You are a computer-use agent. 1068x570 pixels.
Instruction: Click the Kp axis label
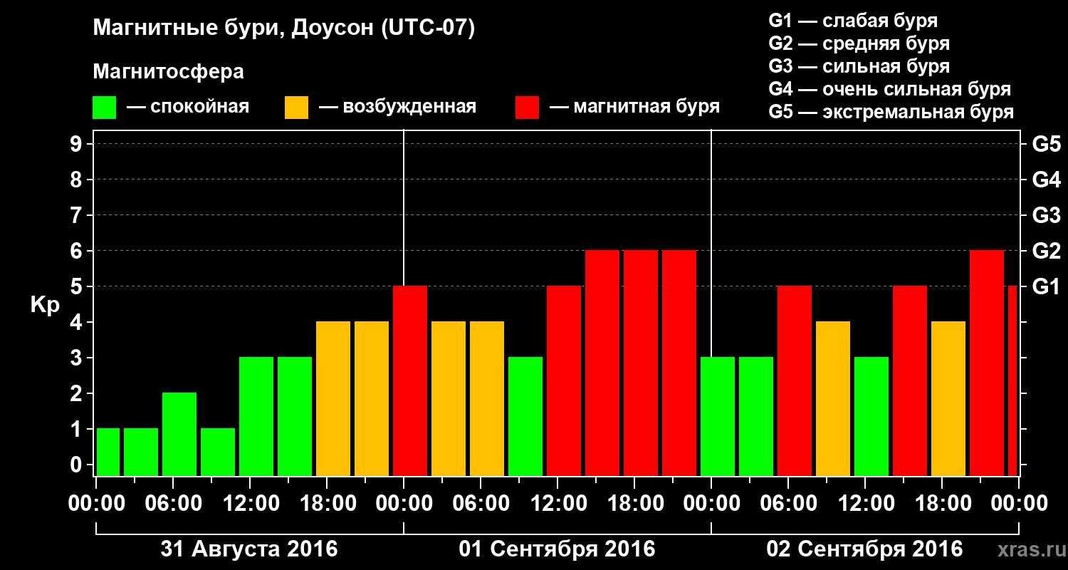(x=45, y=305)
